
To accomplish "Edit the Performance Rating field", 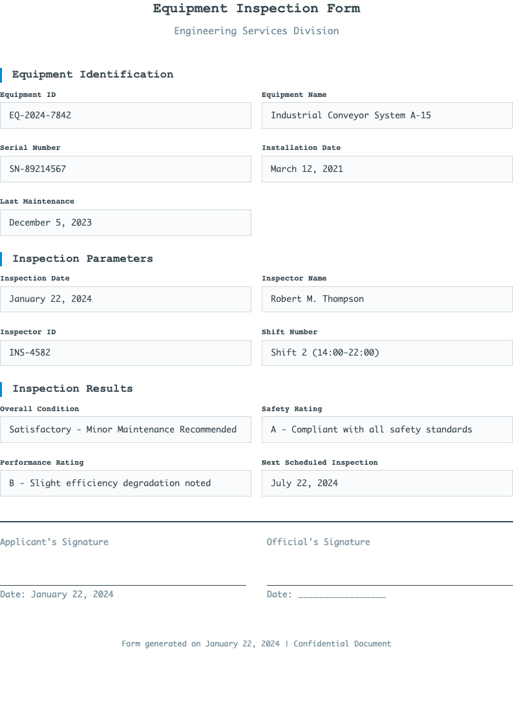I will [125, 483].
